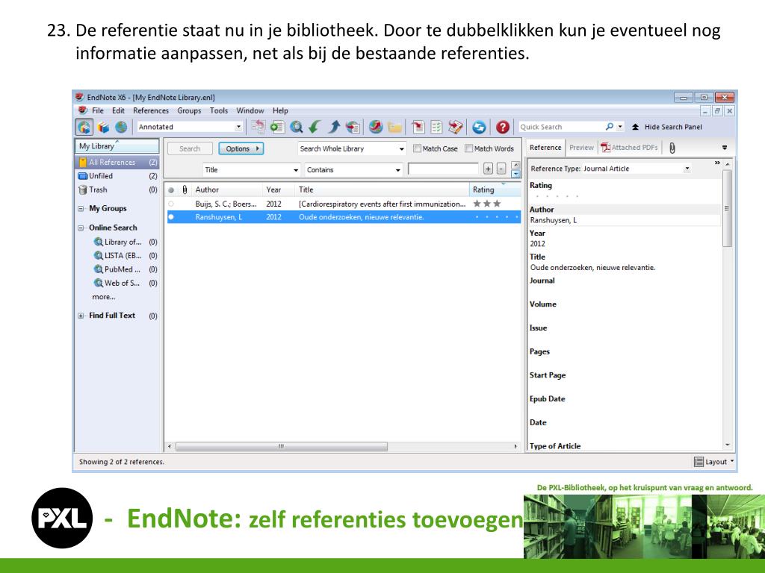Screen dimensions: 765x573
Task: Click the paperclip attachment column header
Action: (x=185, y=190)
